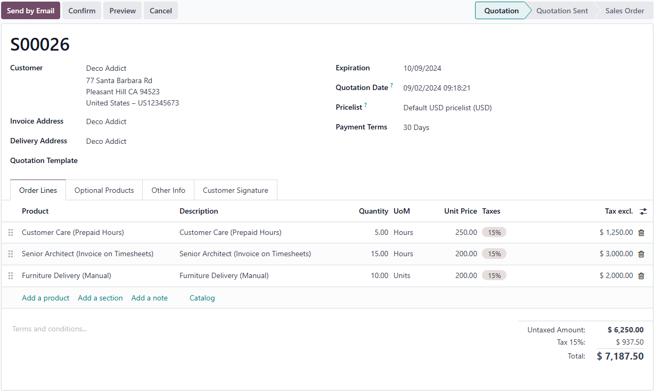Select the Quotation Sent status stage
This screenshot has width=654, height=391.
(562, 11)
